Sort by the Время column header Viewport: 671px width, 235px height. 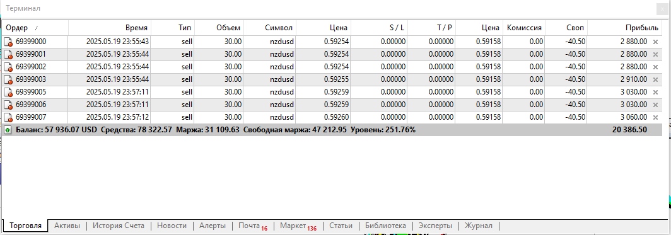coord(110,28)
